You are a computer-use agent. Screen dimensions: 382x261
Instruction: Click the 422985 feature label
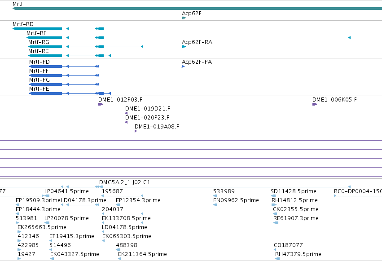[x=28, y=245]
